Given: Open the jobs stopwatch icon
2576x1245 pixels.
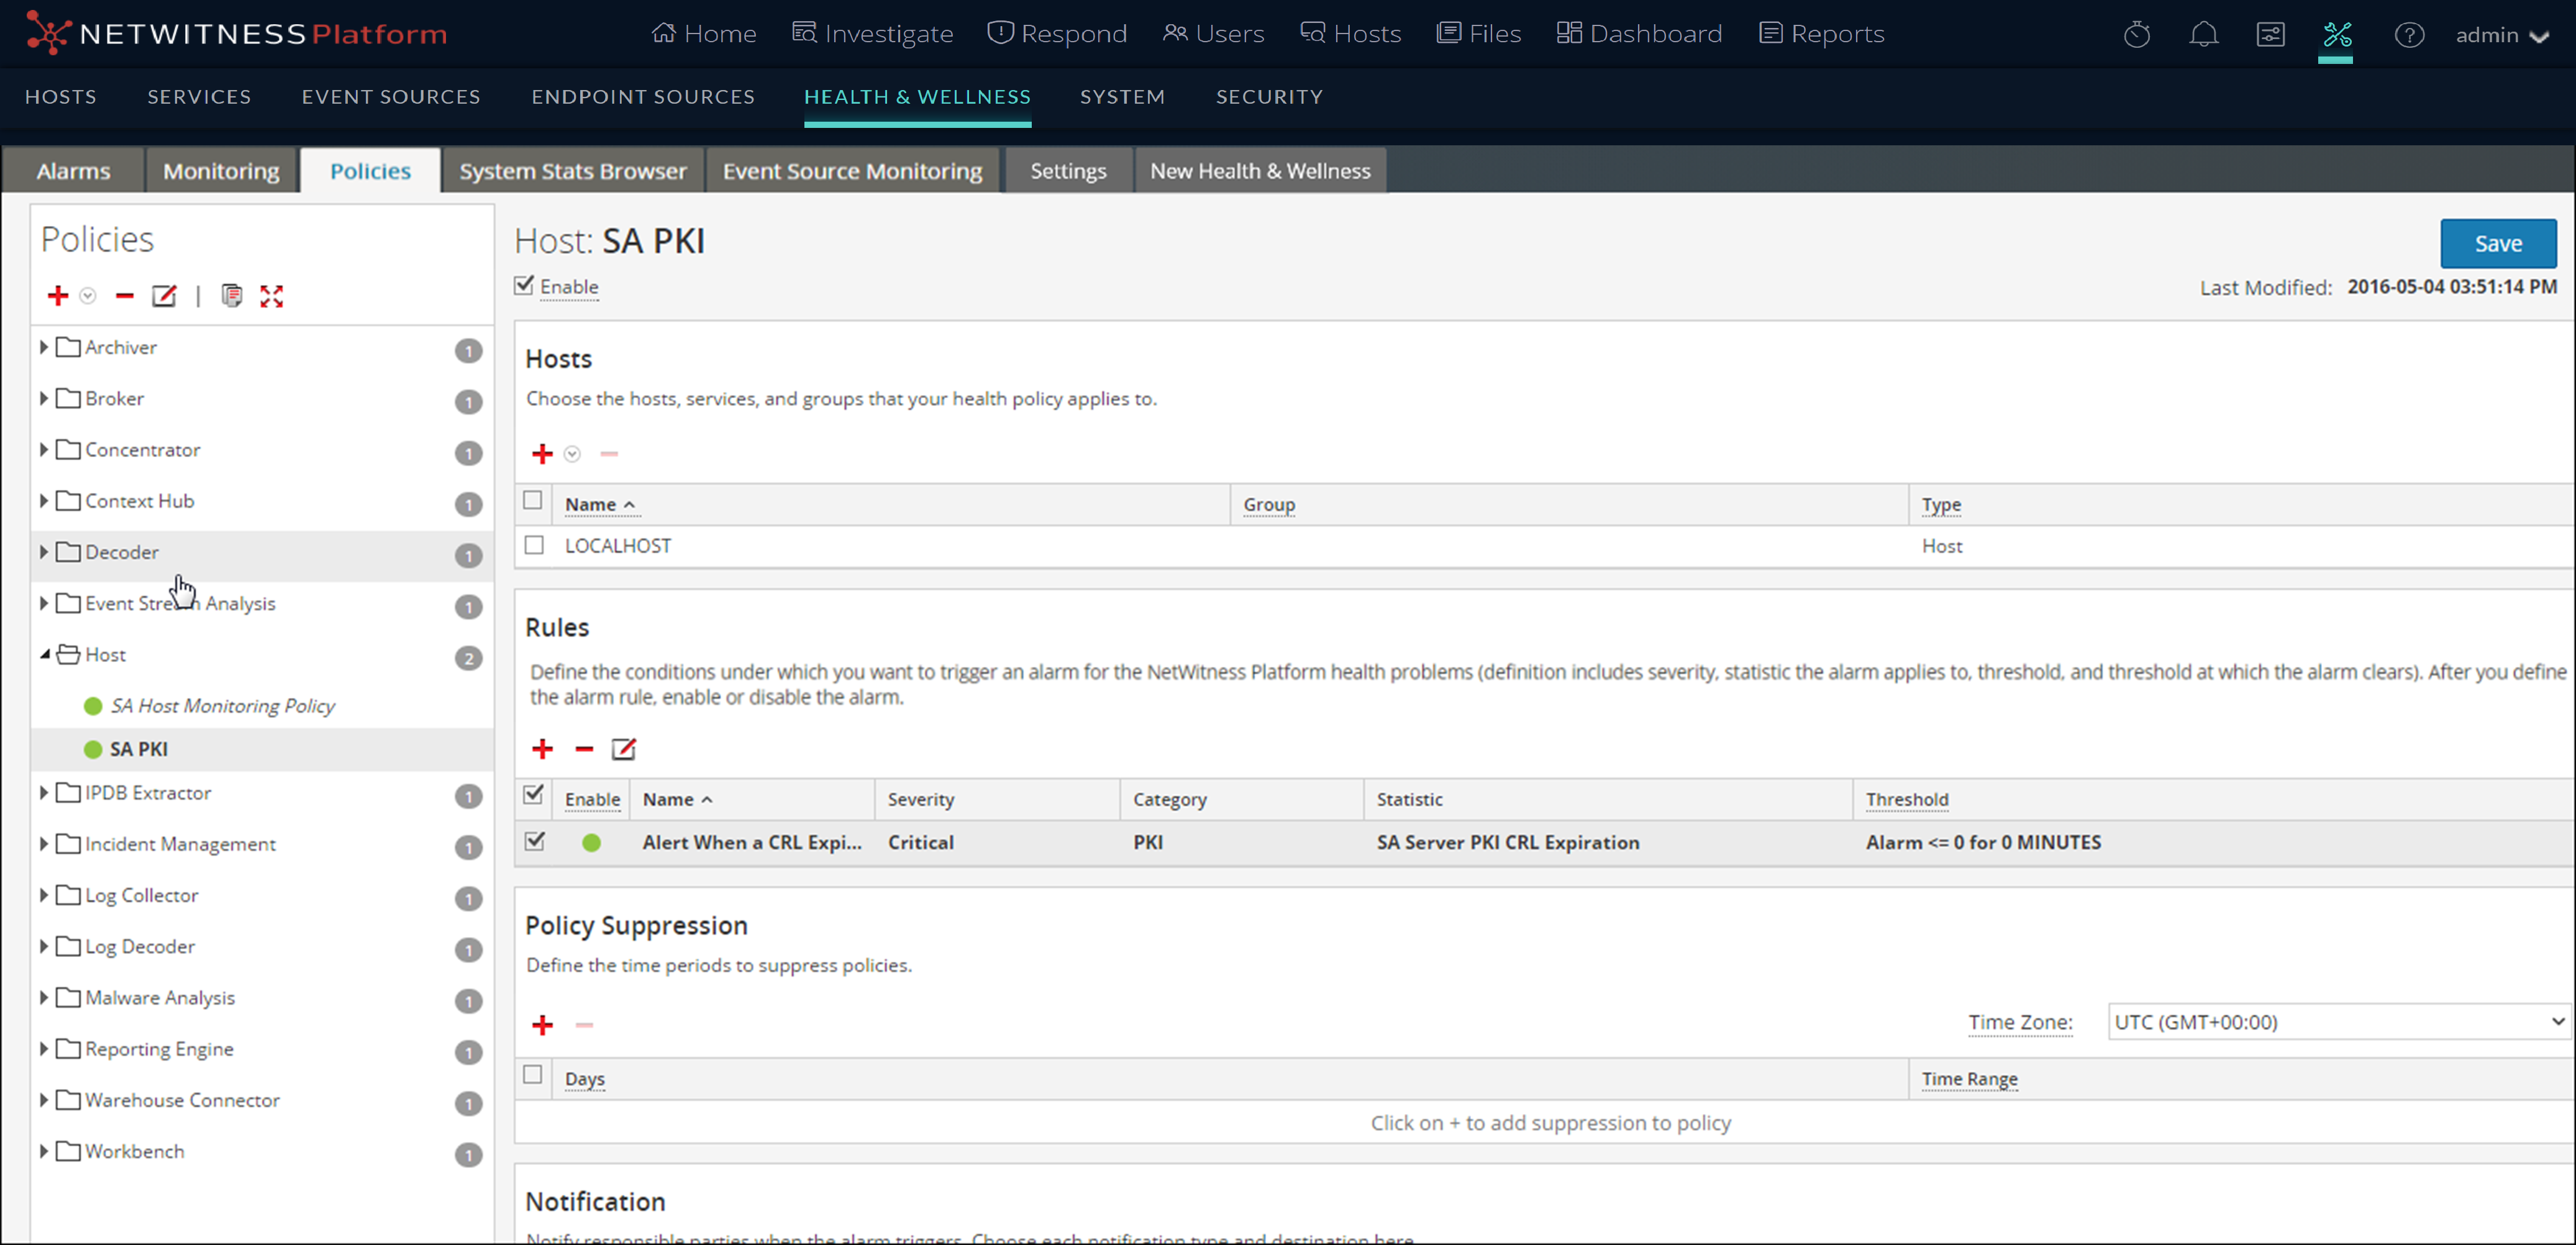Looking at the screenshot, I should [x=2136, y=35].
